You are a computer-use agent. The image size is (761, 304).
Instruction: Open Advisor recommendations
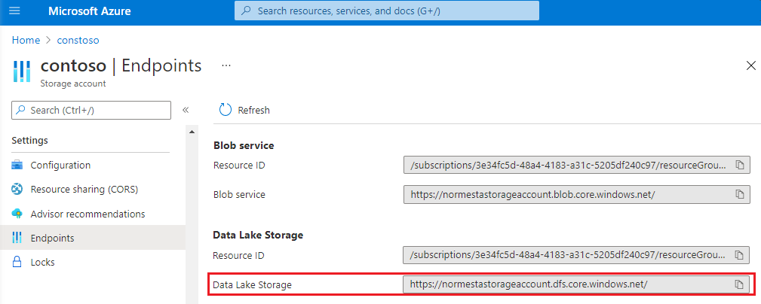(x=87, y=214)
